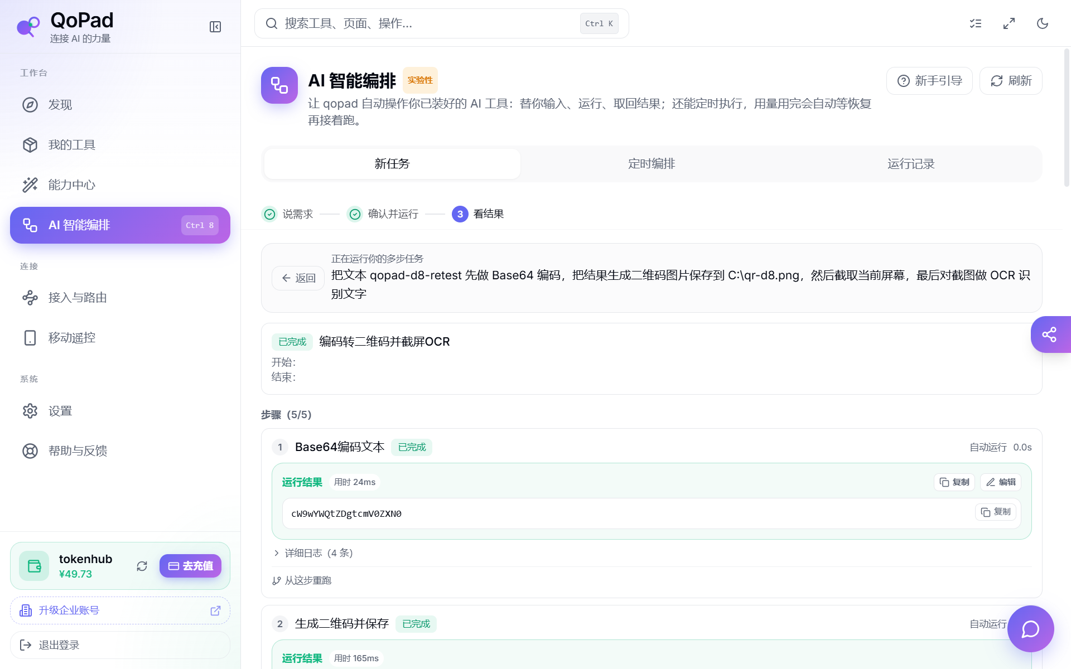This screenshot has width=1071, height=669.
Task: Click the 步骤 (5/5) heading
Action: (286, 415)
